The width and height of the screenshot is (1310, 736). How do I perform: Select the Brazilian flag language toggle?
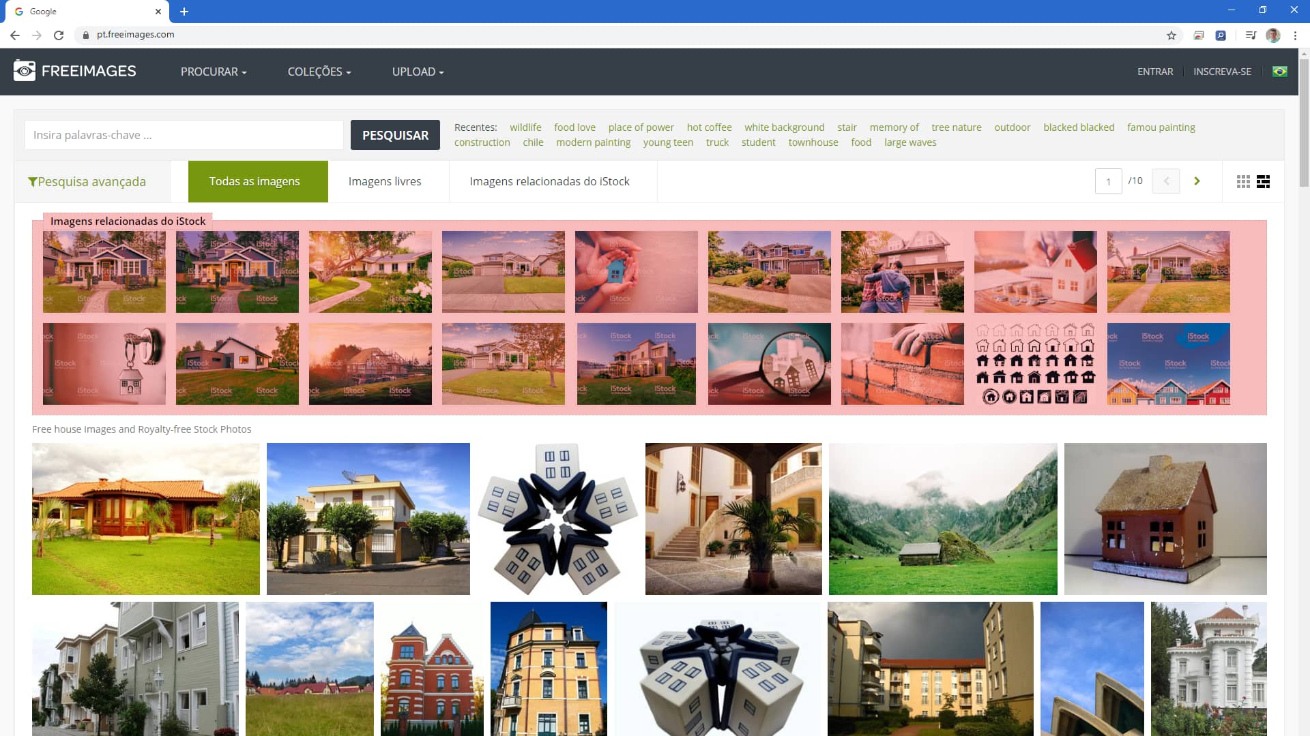point(1279,71)
